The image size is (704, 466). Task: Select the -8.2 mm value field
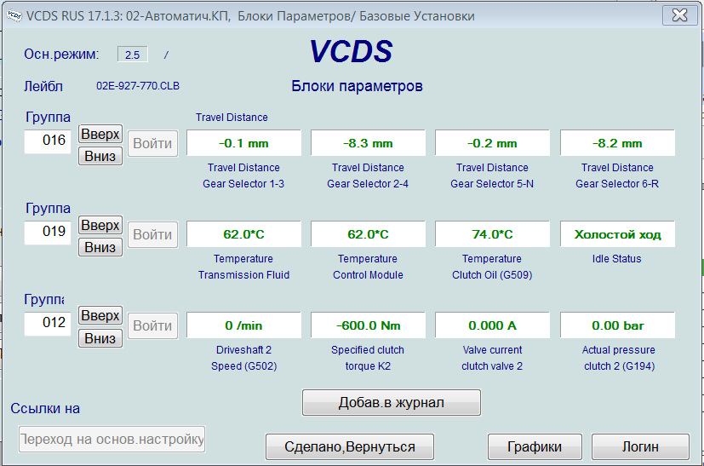[617, 143]
